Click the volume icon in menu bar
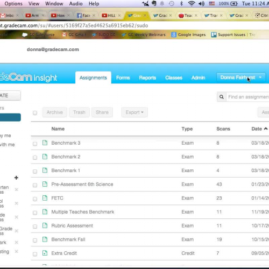Screen dimensions: 269x269 coord(201,4)
